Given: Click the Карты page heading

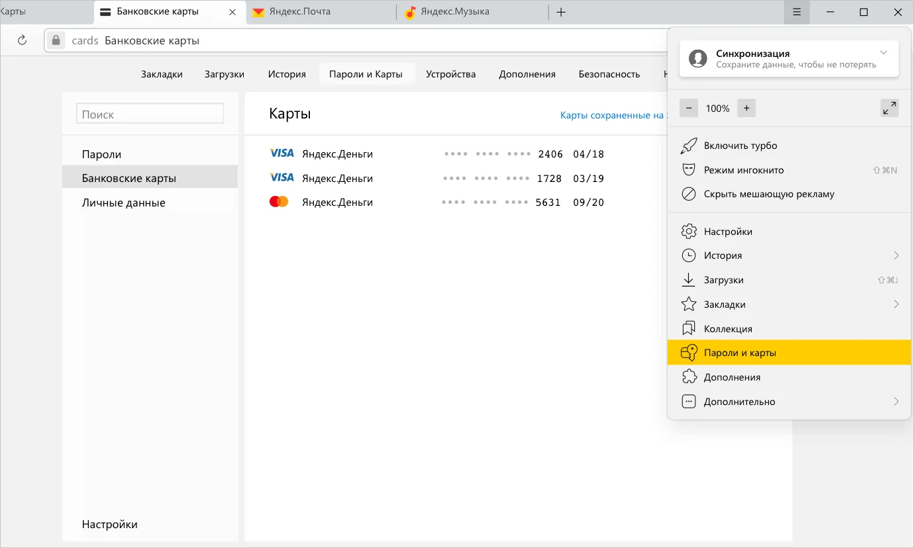Looking at the screenshot, I should [290, 113].
